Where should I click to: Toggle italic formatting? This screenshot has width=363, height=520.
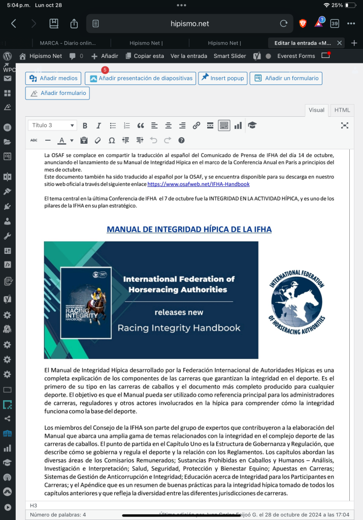click(x=98, y=126)
